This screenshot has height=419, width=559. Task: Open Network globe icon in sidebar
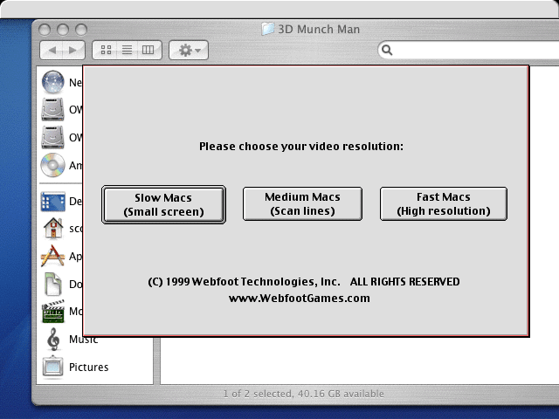click(x=53, y=82)
